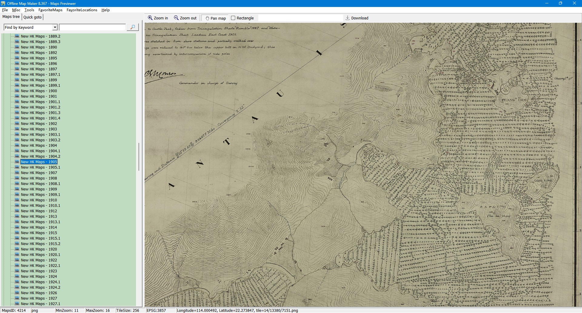Click map icon beside New HK Maps - 1890
This screenshot has height=313, width=582.
(17, 47)
